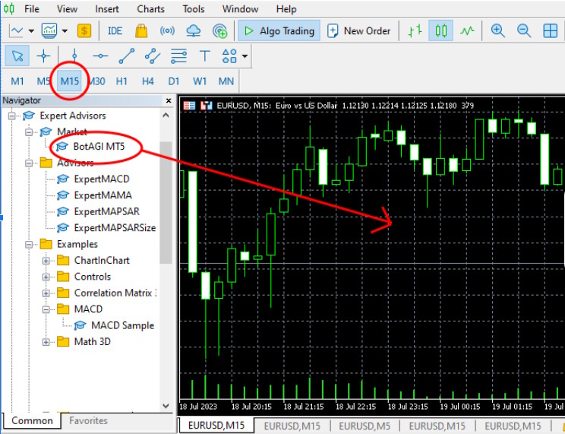Select the M1 timeframe

[17, 81]
